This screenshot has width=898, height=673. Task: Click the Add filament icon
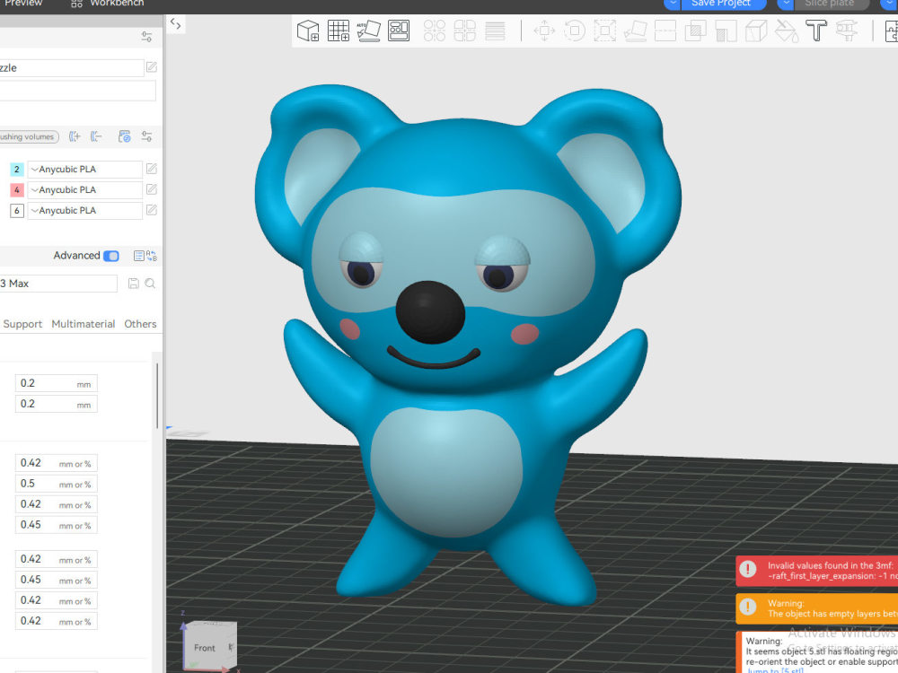pos(75,136)
